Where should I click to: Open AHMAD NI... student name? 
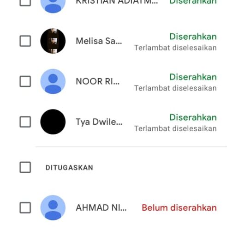(x=101, y=207)
